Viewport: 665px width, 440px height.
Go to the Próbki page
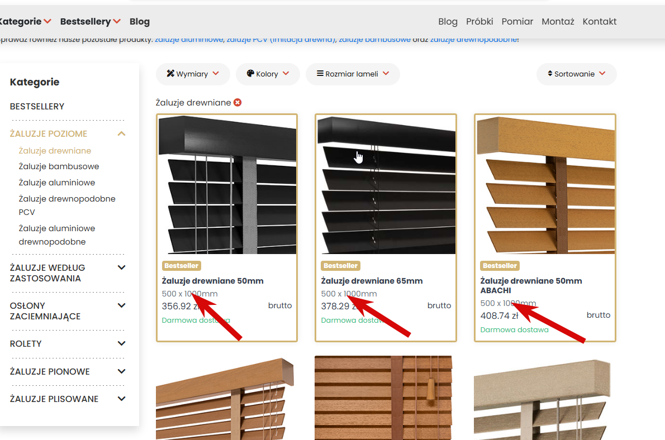479,22
